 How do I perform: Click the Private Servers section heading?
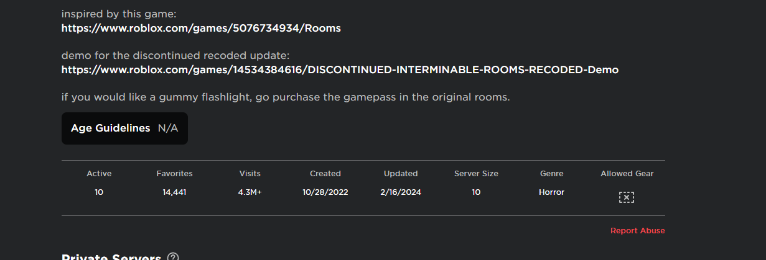[111, 257]
